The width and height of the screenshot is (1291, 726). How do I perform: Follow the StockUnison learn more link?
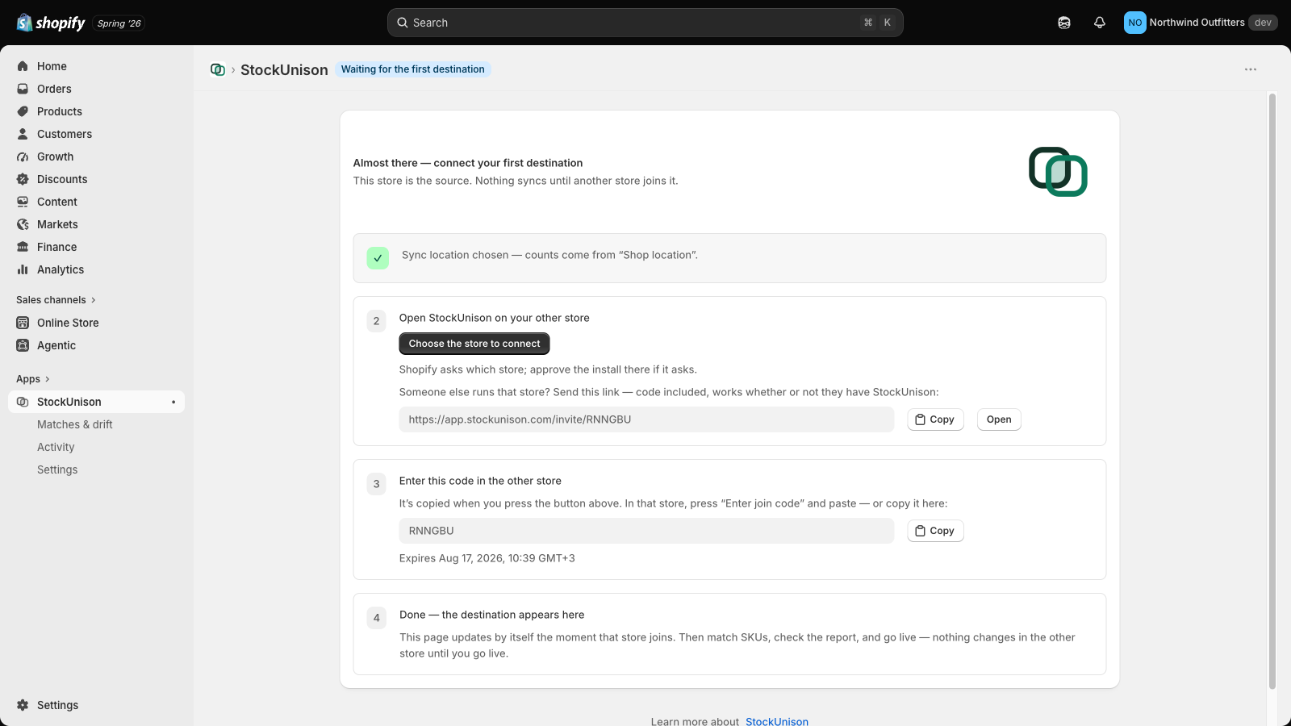tap(777, 721)
